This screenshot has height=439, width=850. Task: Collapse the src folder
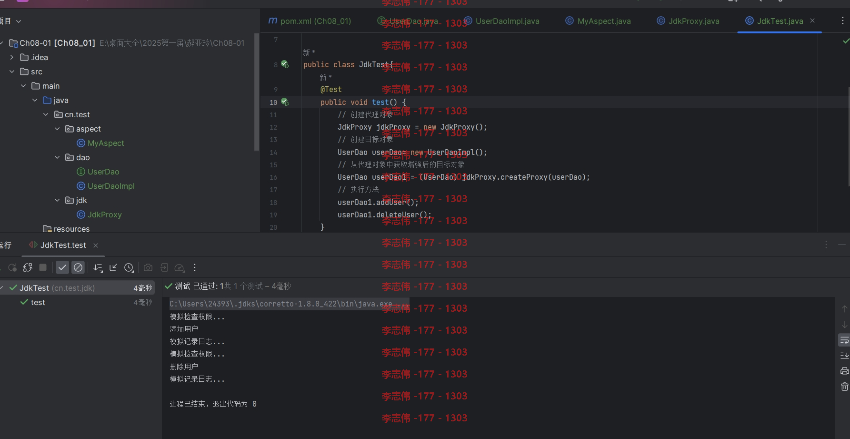(12, 71)
